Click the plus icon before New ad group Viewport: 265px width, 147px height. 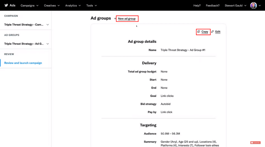point(115,19)
